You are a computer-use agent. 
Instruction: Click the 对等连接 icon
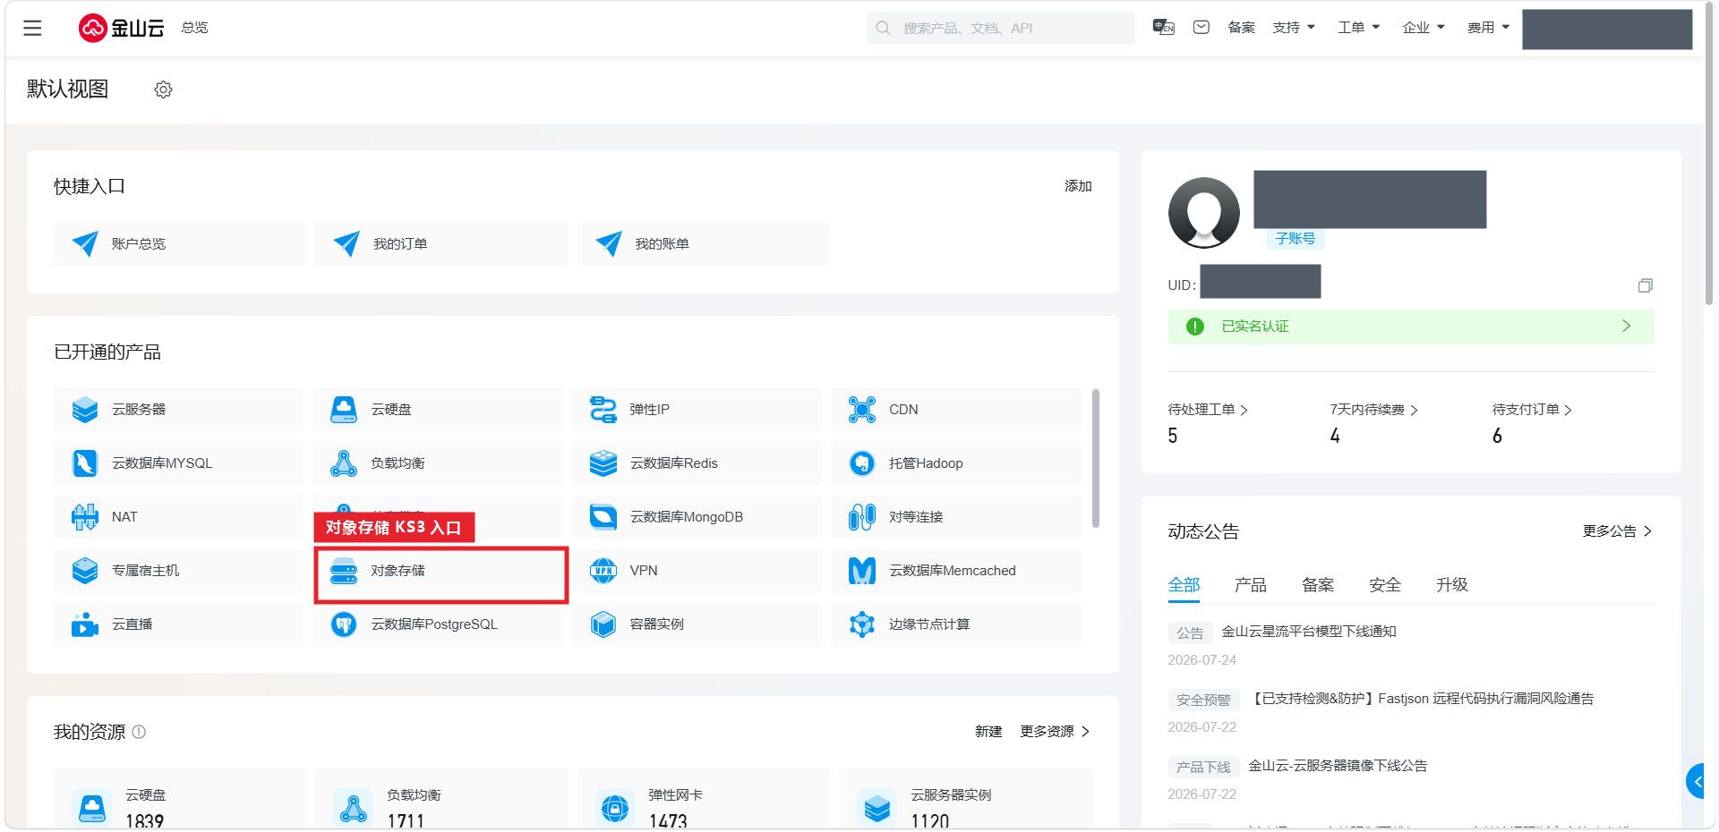[x=862, y=517]
